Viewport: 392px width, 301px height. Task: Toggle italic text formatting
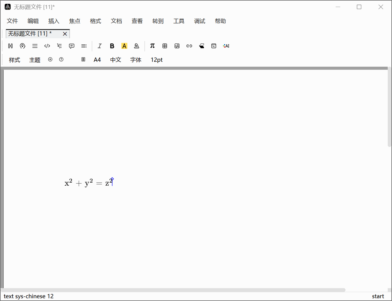tap(100, 46)
